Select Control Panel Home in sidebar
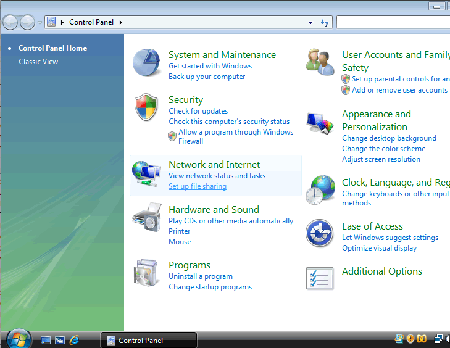Viewport: 450px width, 348px height. [x=52, y=48]
